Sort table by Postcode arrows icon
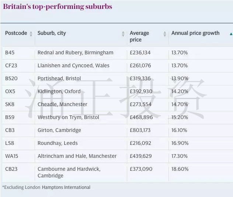This screenshot has width=233, height=197. (x=31, y=34)
